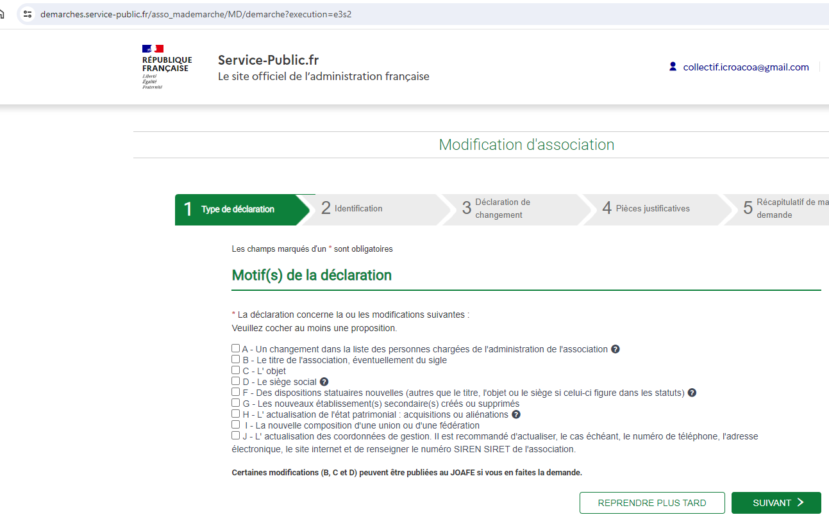Click the site info icon in address bar
829x524 pixels.
pyautogui.click(x=28, y=13)
